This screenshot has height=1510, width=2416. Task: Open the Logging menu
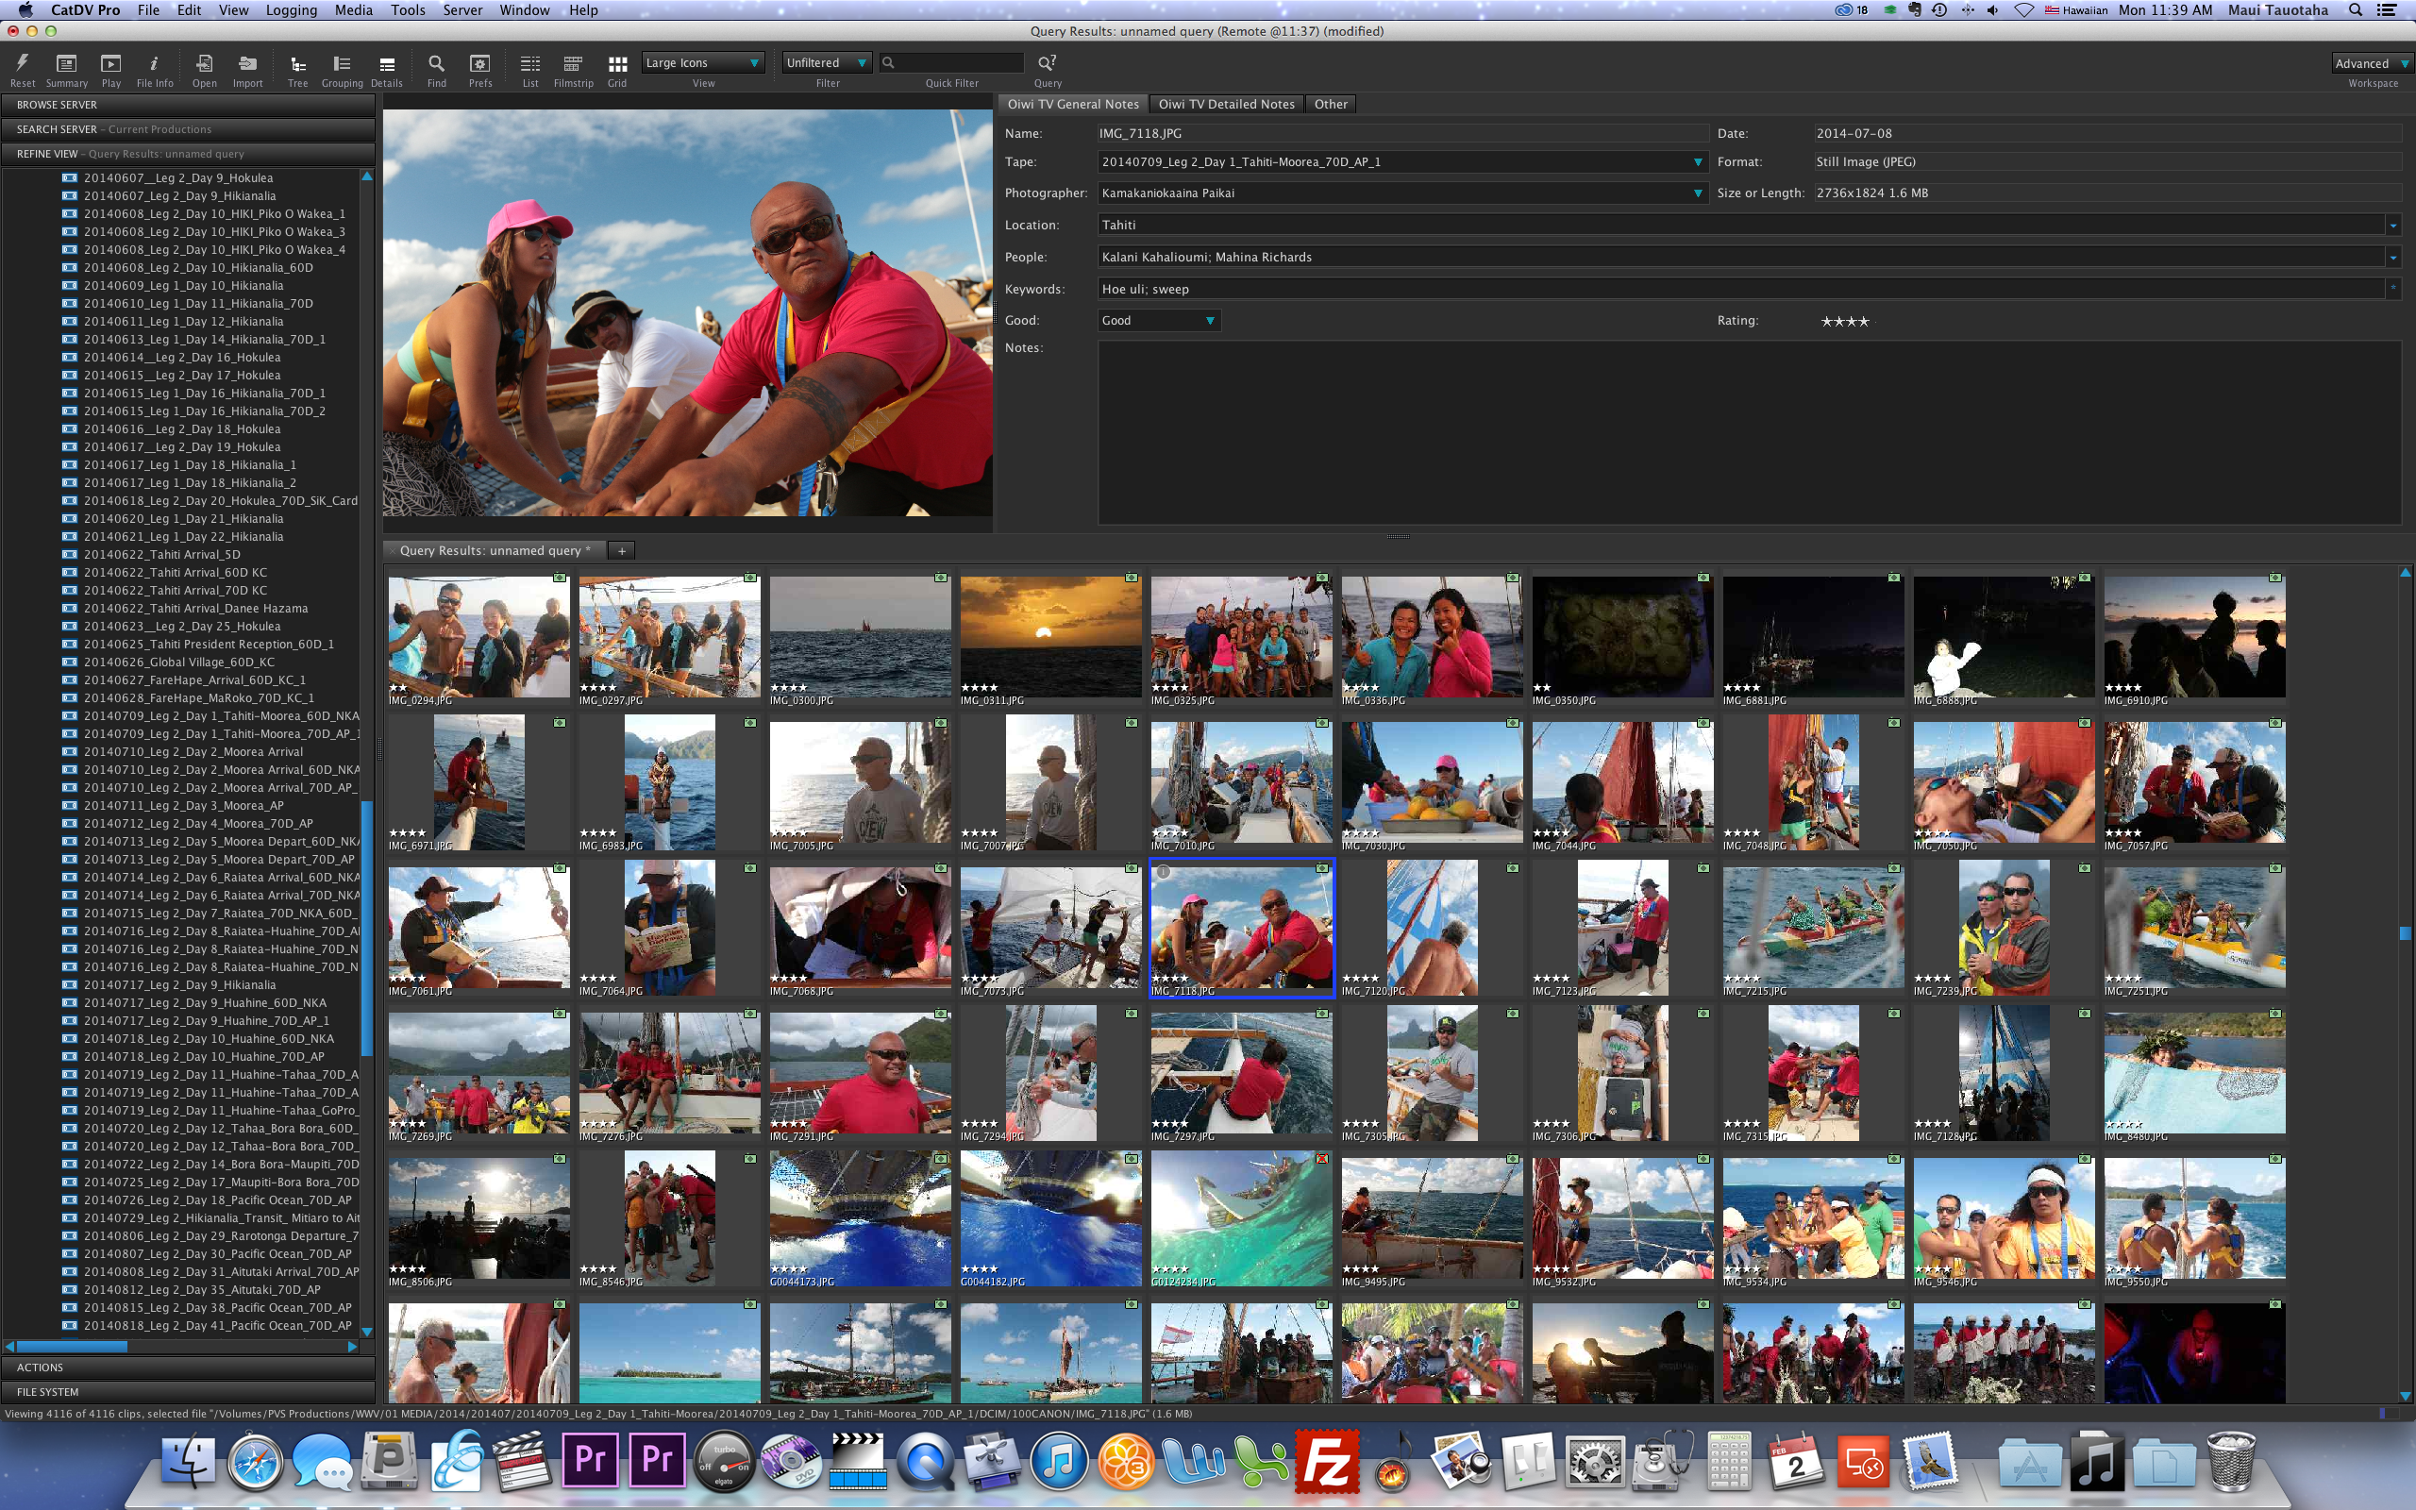pyautogui.click(x=291, y=10)
